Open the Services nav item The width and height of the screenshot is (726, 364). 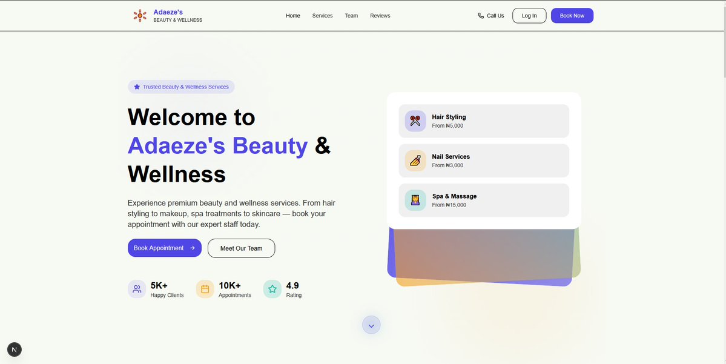pyautogui.click(x=322, y=16)
